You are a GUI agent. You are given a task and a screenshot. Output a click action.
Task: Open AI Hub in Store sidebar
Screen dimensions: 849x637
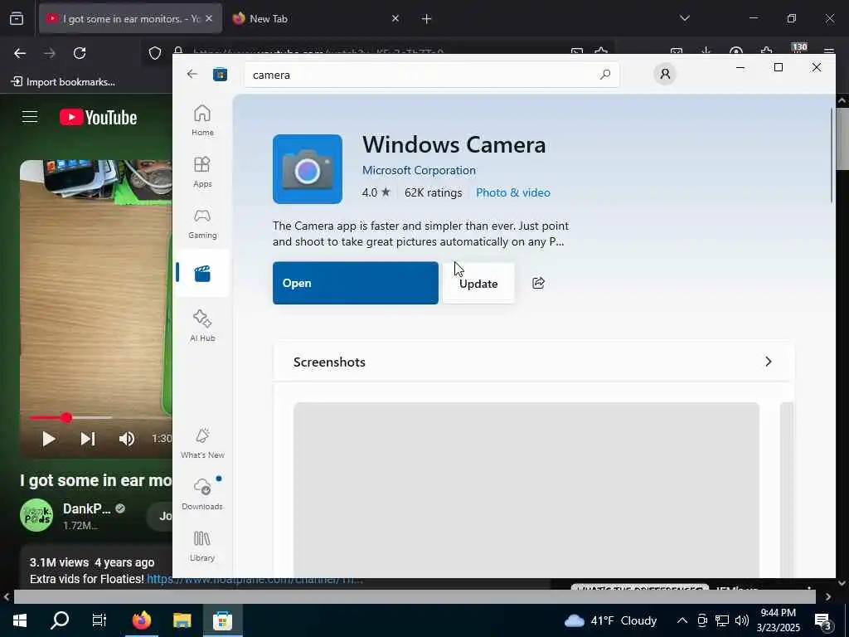coord(202,325)
